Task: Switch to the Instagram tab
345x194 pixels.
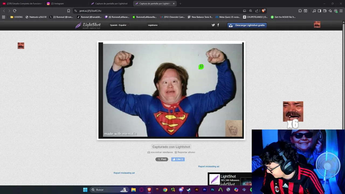Action: [66, 4]
